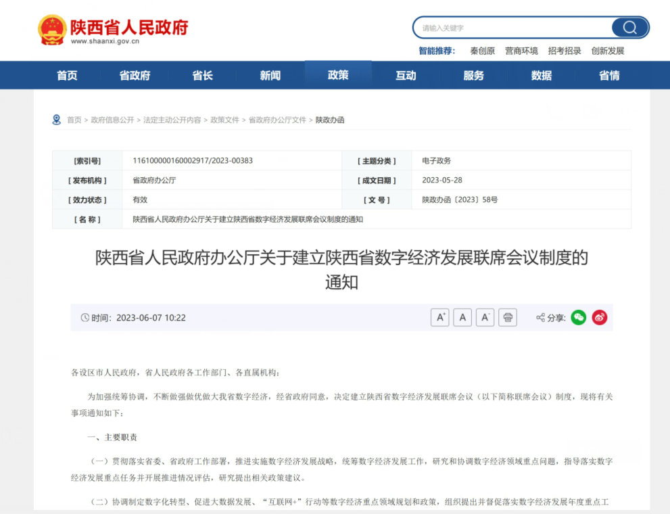Click the 省政府办公厅 issuing agency value
Viewport: 670px width, 514px height.
coord(154,181)
